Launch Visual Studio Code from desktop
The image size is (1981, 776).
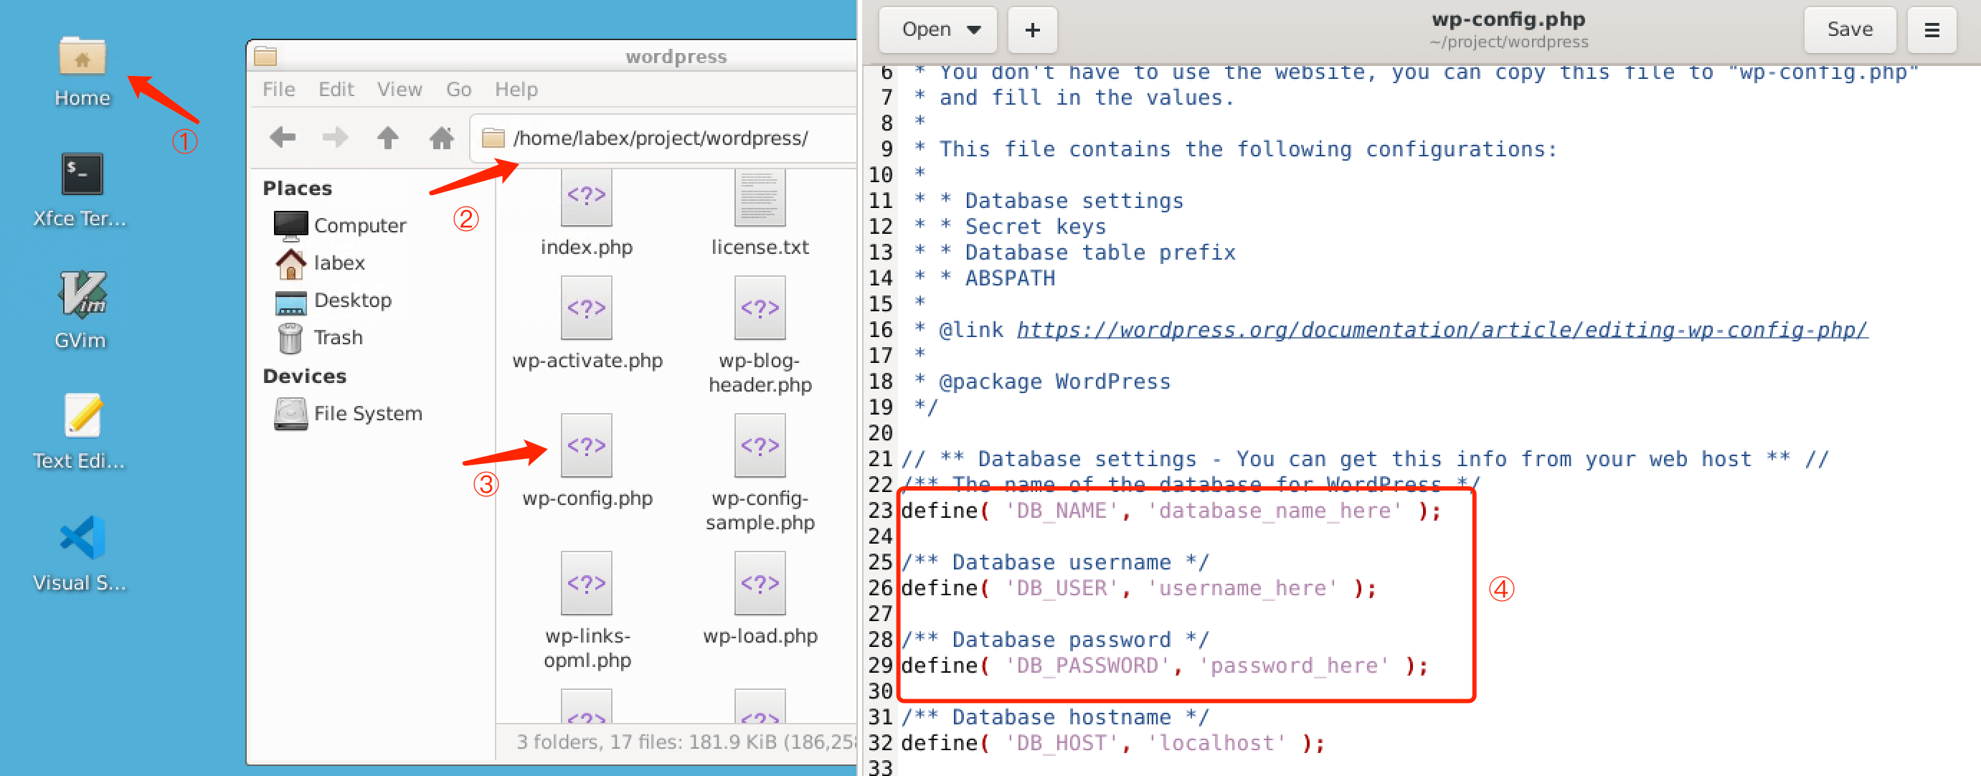[x=82, y=539]
